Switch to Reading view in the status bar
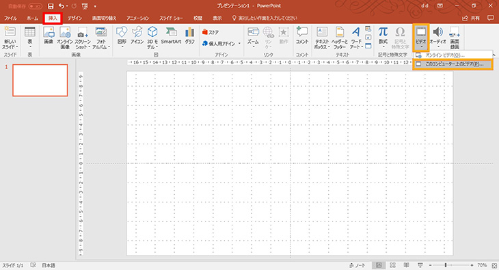499x270 pixels. pos(407,265)
